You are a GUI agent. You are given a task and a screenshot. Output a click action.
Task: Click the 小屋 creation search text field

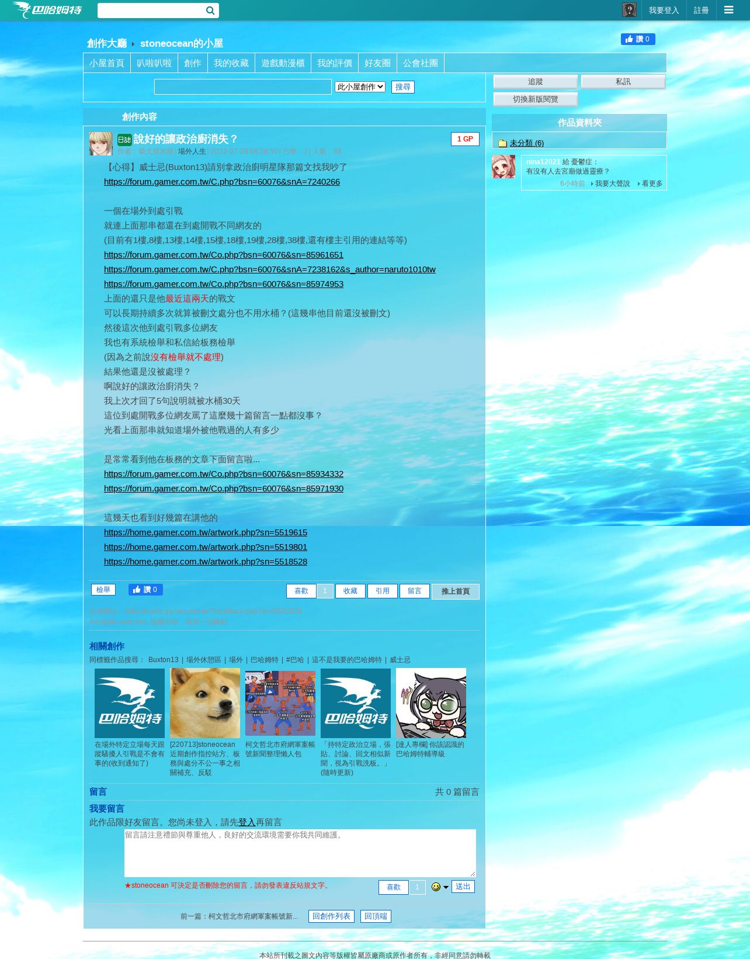point(243,87)
